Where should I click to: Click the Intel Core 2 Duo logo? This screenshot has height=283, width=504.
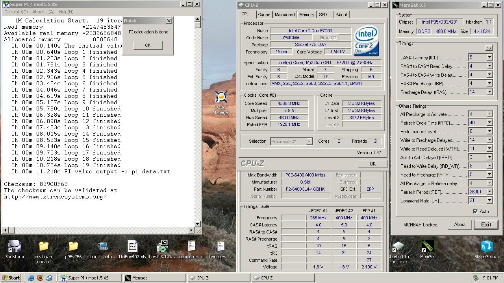point(366,41)
